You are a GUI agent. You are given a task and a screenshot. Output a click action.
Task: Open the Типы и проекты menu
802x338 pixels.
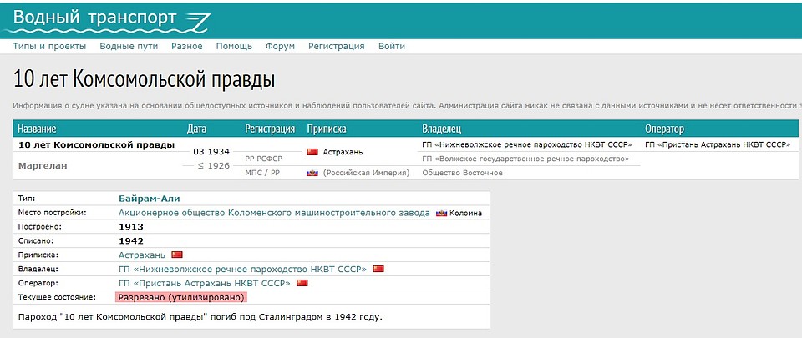click(49, 47)
